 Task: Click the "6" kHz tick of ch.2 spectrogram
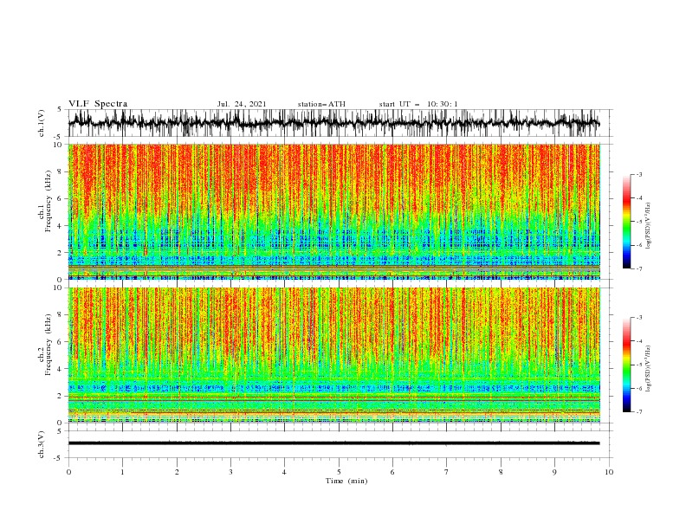click(60, 341)
